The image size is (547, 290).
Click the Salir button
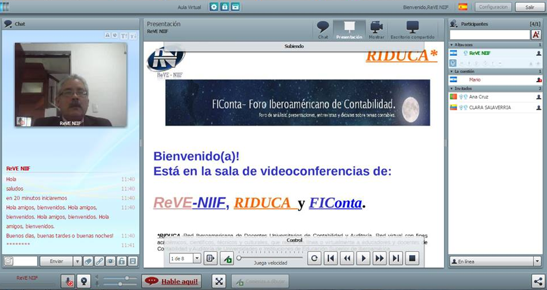[x=530, y=7]
